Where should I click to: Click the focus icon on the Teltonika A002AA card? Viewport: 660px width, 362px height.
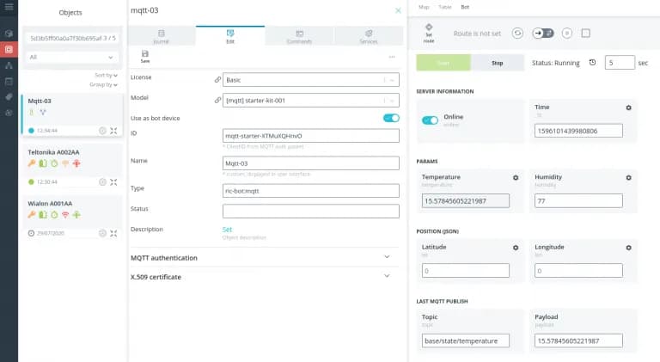click(x=114, y=181)
